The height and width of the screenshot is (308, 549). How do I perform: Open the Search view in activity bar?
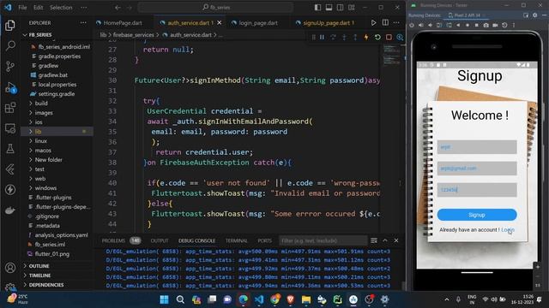point(10,45)
